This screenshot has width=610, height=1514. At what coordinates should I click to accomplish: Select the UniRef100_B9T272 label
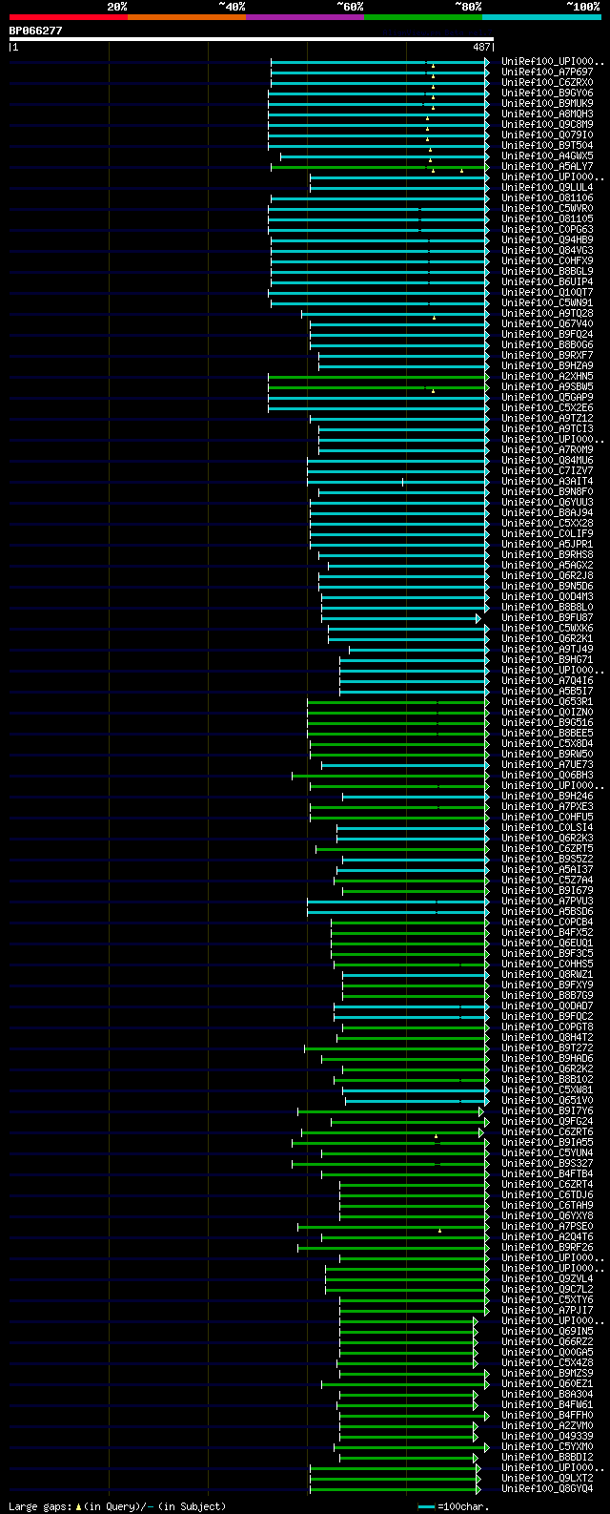547,1047
